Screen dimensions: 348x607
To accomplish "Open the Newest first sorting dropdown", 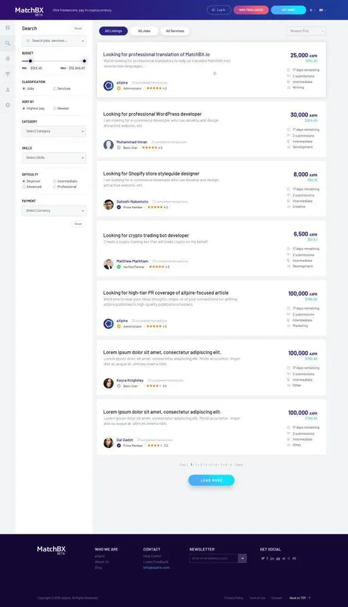I will 306,31.
